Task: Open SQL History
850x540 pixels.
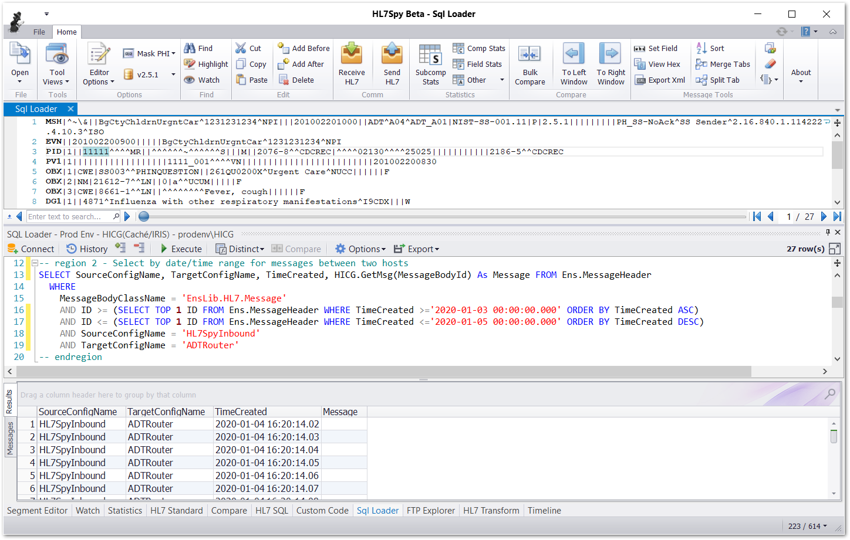Action: 87,249
